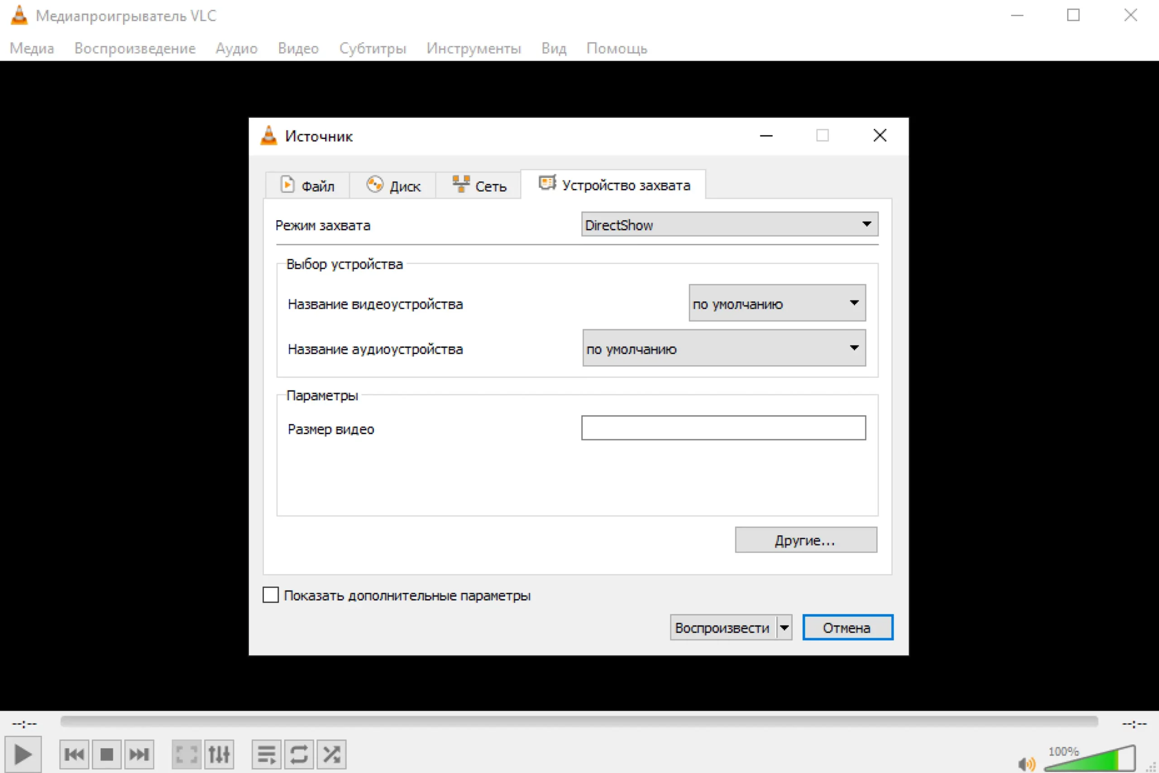Toggle fullscreen mode icon
Image resolution: width=1159 pixels, height=773 pixels.
pyautogui.click(x=186, y=754)
